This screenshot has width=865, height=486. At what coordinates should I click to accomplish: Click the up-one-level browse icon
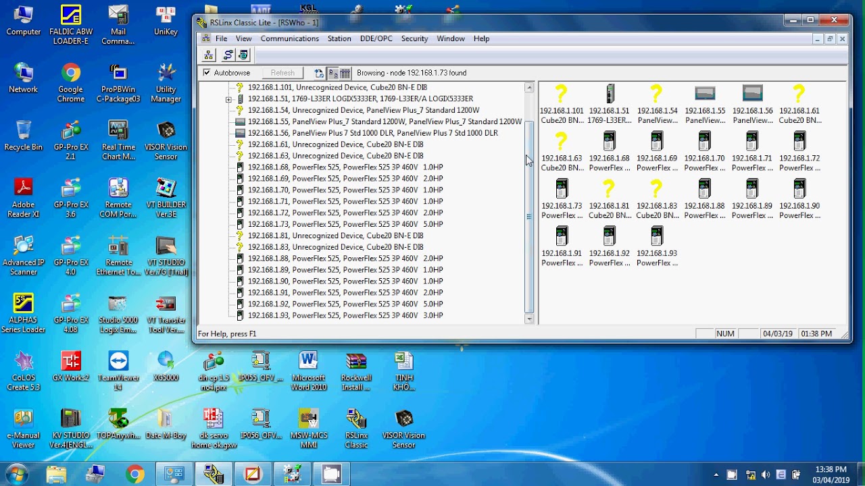[x=319, y=73]
